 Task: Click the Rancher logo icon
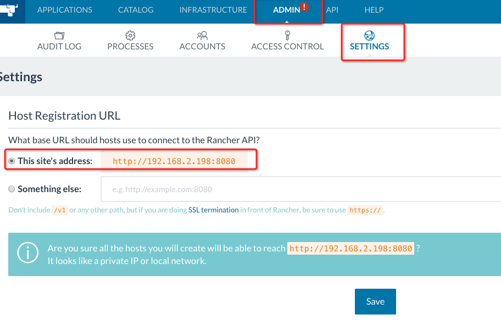(9, 9)
